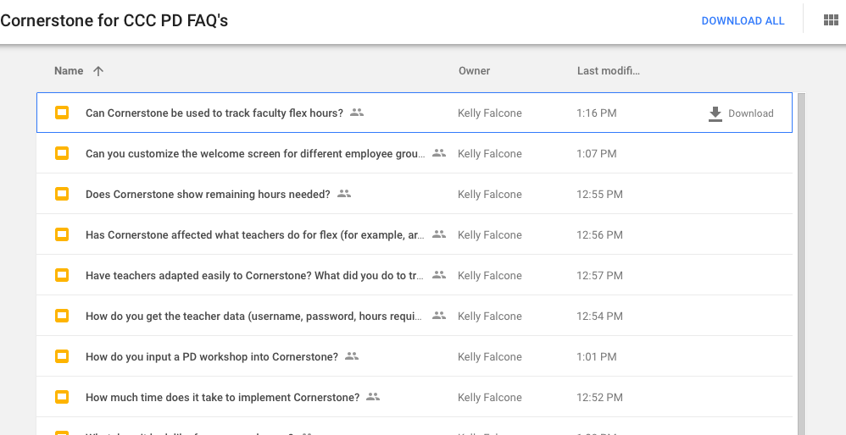Click shared icon beside 'input a PD workshop'
Screen dimensions: 846x435
click(x=352, y=356)
